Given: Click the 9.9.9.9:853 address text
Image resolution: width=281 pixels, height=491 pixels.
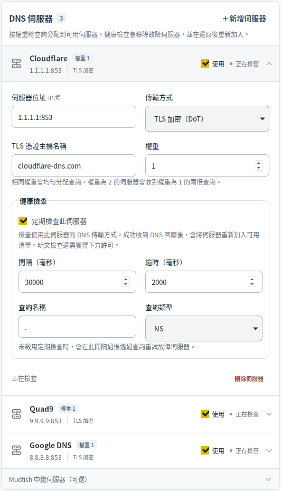Looking at the screenshot, I should (x=45, y=421).
